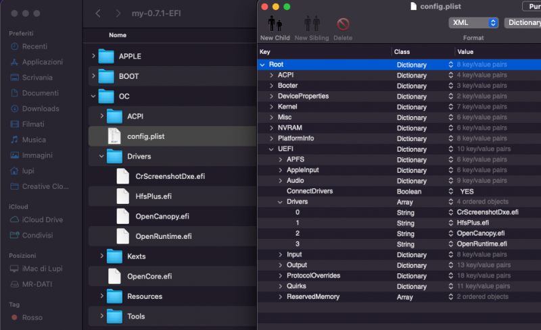Expand the ProtocolOverrides key
Screen dimensions: 541x330
(x=281, y=275)
